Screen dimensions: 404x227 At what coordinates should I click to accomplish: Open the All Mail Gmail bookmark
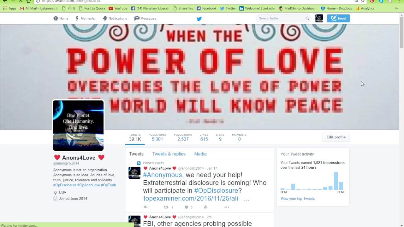tap(39, 9)
